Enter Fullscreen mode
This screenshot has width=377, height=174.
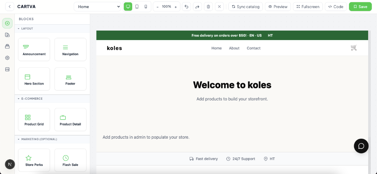[x=308, y=7]
